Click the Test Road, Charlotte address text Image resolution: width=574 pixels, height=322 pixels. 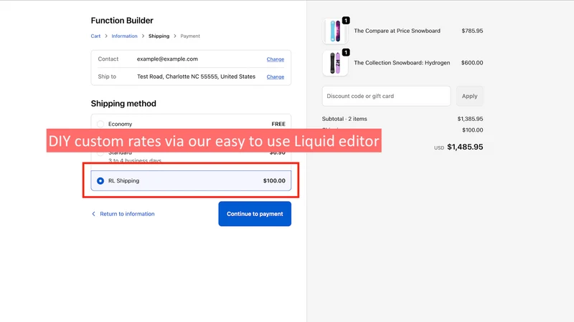pyautogui.click(x=196, y=77)
